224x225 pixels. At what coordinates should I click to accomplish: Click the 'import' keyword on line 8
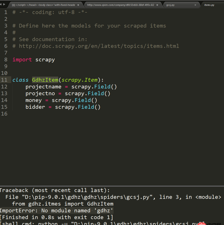[x=22, y=59]
